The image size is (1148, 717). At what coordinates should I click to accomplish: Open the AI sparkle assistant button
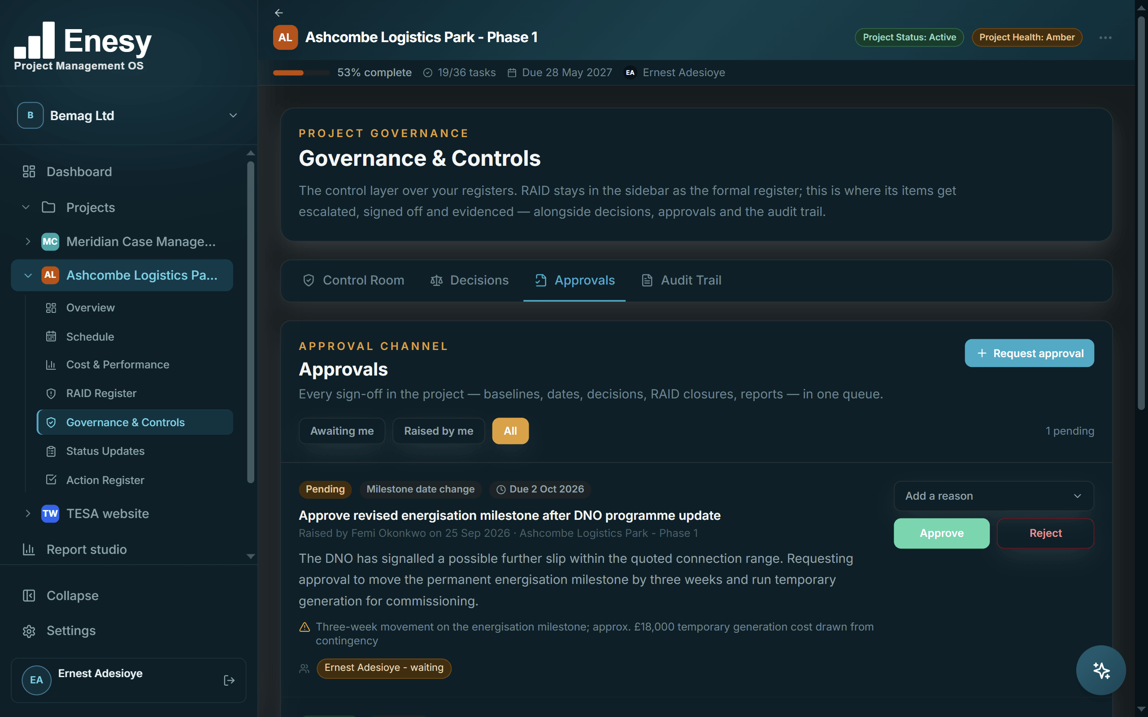tap(1101, 670)
